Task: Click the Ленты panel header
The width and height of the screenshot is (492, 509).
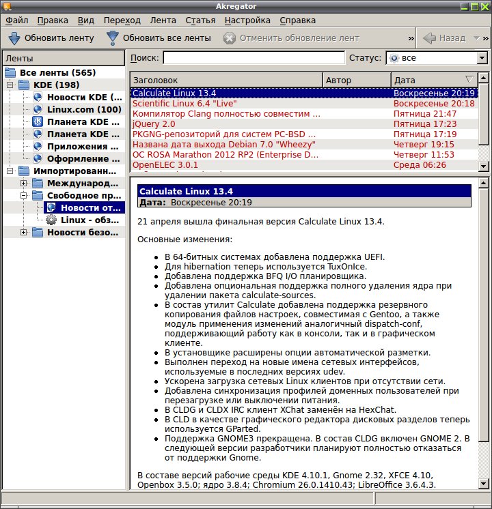Action: (x=64, y=59)
